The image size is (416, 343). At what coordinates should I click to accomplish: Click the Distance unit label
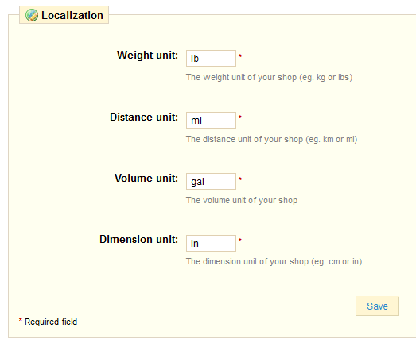[144, 117]
